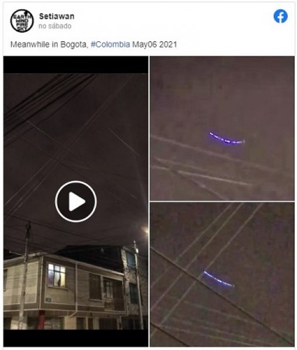Viewport: 297px width, 350px height.
Task: Open the top-right photo with purple arc
Action: [x=222, y=128]
